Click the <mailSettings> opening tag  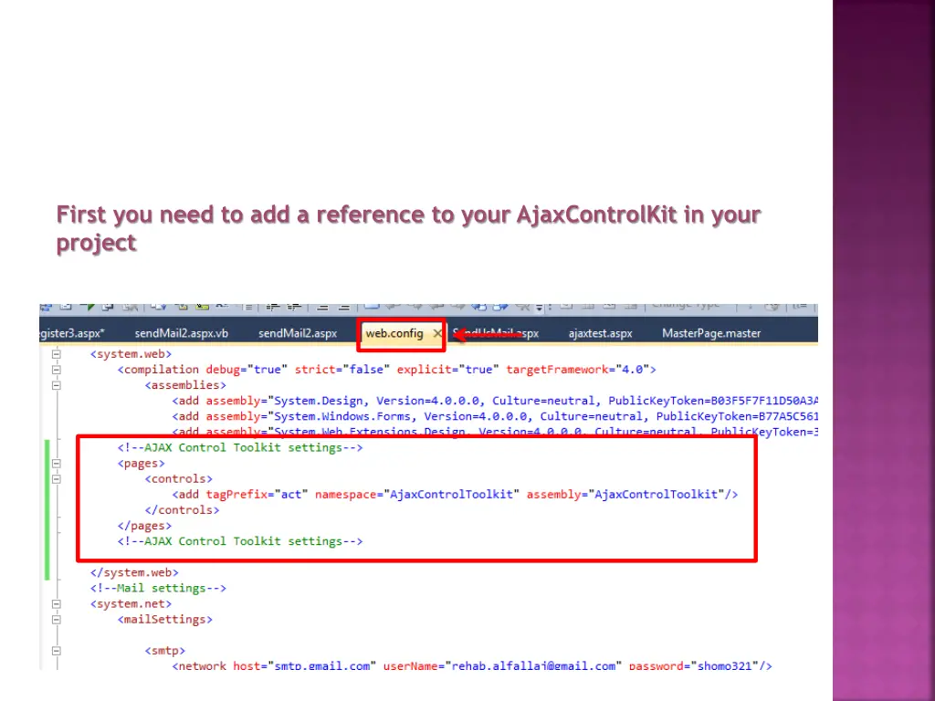point(164,620)
